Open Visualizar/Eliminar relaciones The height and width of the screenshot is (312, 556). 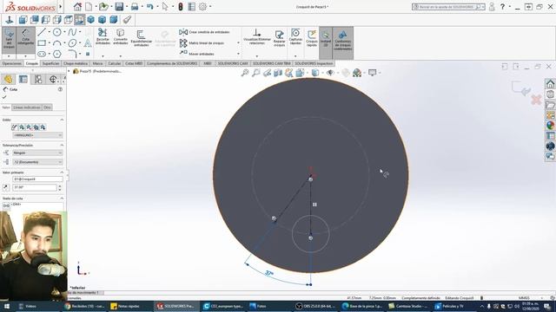pyautogui.click(x=257, y=37)
